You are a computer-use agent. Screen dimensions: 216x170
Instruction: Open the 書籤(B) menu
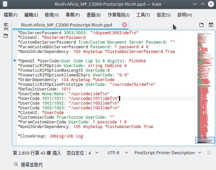click(x=94, y=15)
